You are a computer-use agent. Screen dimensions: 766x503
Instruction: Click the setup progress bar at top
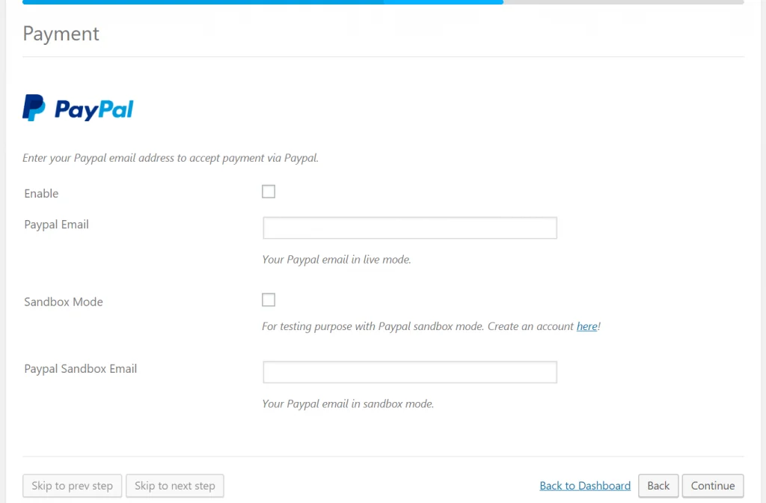[383, 2]
